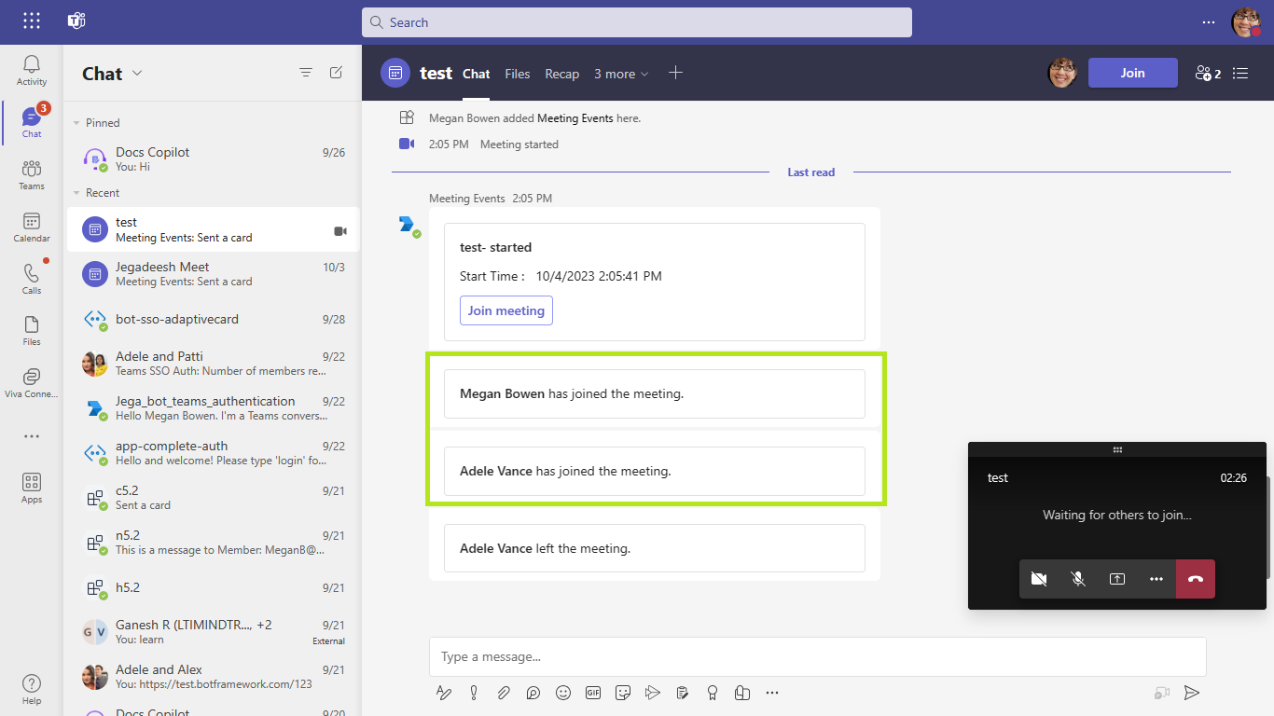The height and width of the screenshot is (716, 1274).
Task: Set delivery options exclamation icon
Action: tap(474, 693)
